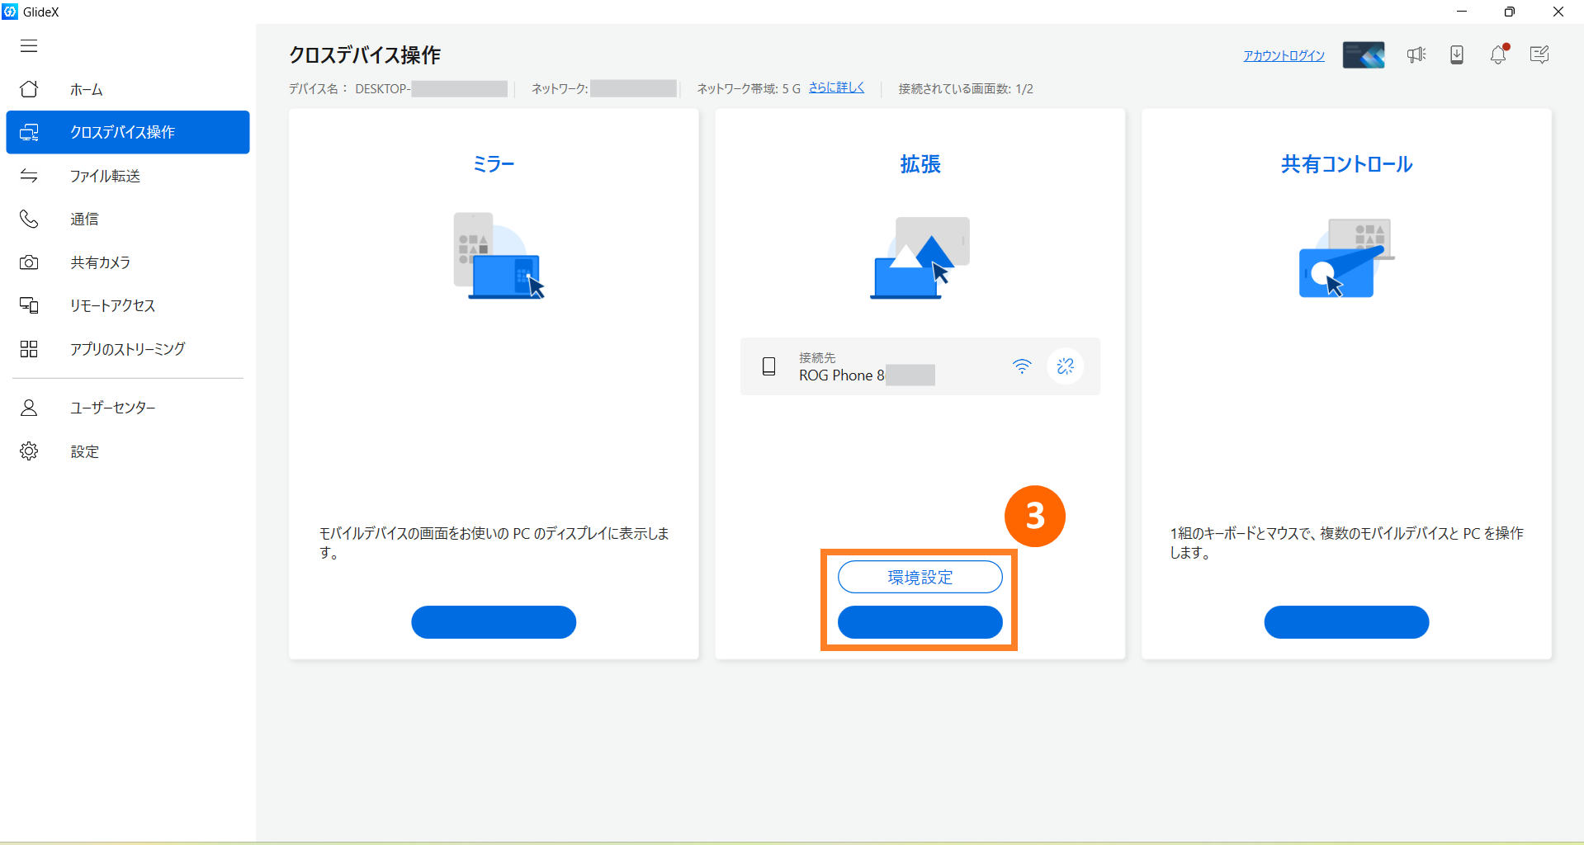
Task: Open 設定 gear icon
Action: (x=29, y=451)
